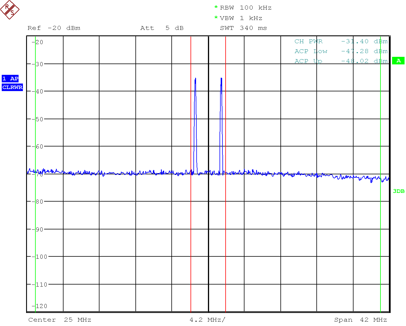Select the Att 5 dB attenuation value
Screen dimensions: 406x326
coord(162,28)
